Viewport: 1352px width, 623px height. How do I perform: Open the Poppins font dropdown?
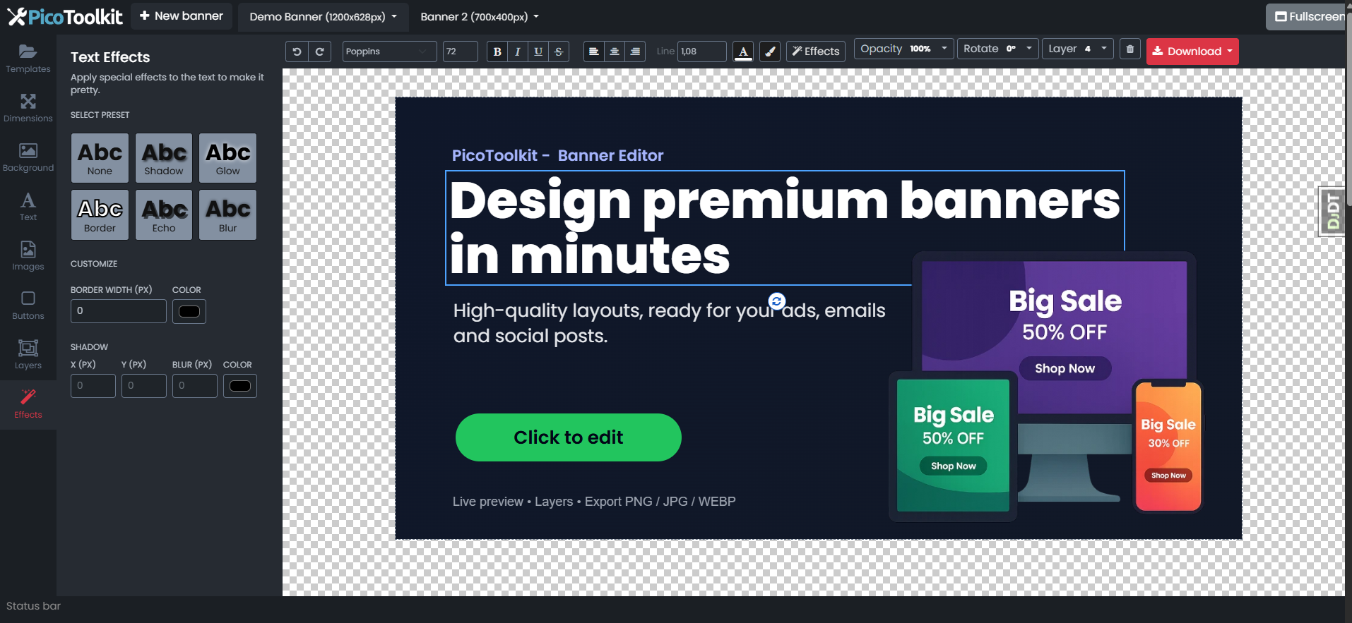point(389,52)
